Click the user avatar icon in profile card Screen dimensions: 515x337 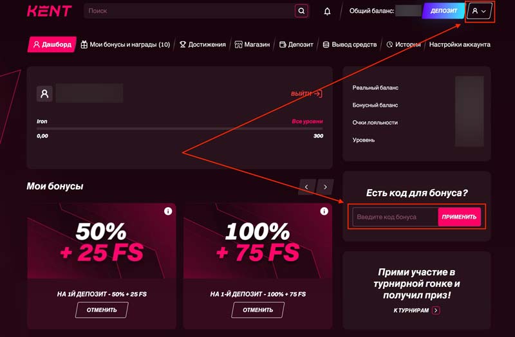[44, 94]
